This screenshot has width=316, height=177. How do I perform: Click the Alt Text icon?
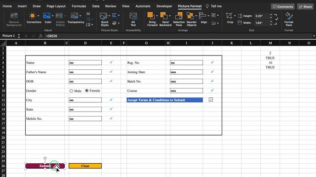click(x=133, y=16)
